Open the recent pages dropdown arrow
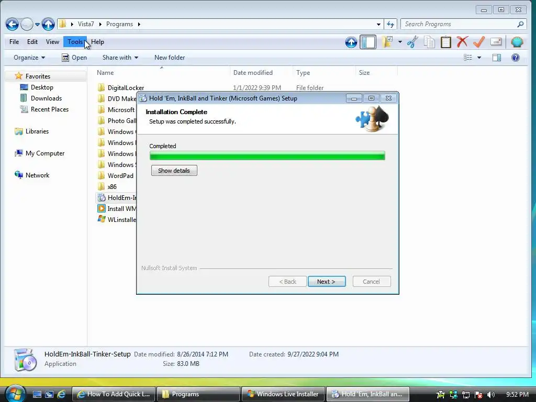Screen dimensions: 536x402 pyautogui.click(x=37, y=24)
